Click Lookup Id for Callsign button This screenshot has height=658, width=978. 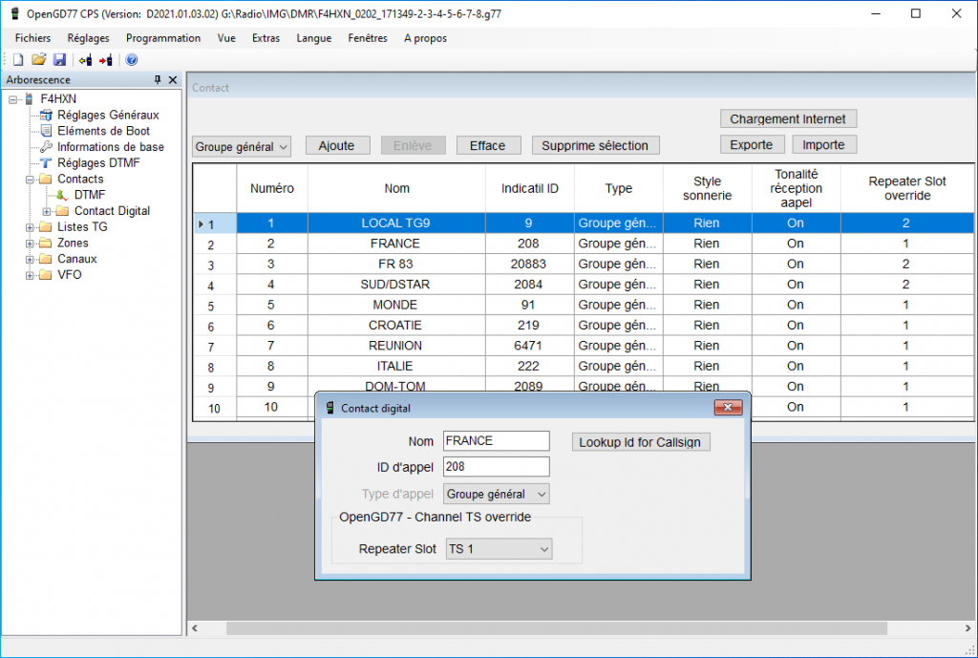pyautogui.click(x=640, y=442)
